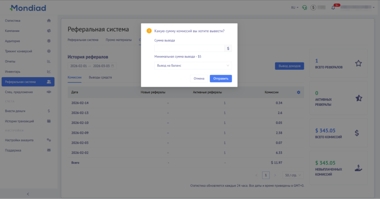Open the RU language dropdown
Viewport: 380px width, 199px height.
[x=295, y=7]
